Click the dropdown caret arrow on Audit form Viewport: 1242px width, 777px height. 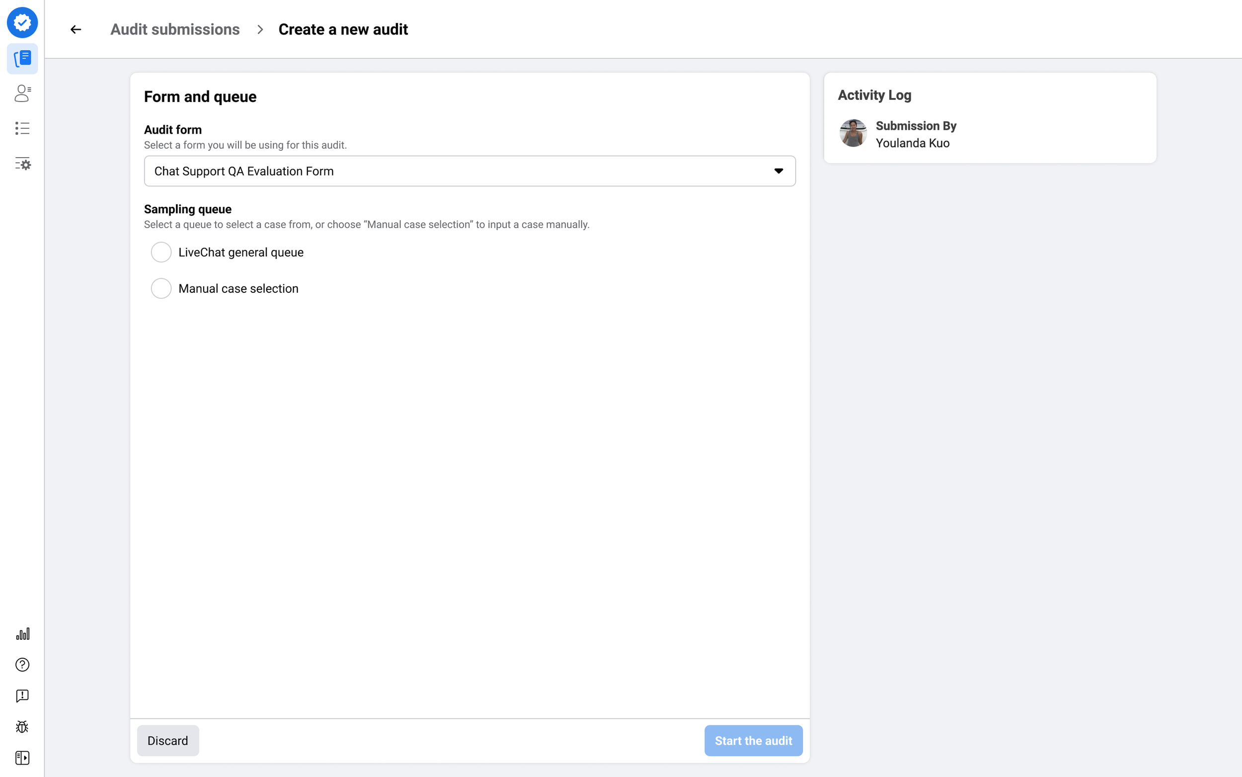pos(778,171)
